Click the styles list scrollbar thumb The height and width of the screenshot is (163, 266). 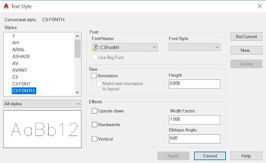(x=77, y=49)
